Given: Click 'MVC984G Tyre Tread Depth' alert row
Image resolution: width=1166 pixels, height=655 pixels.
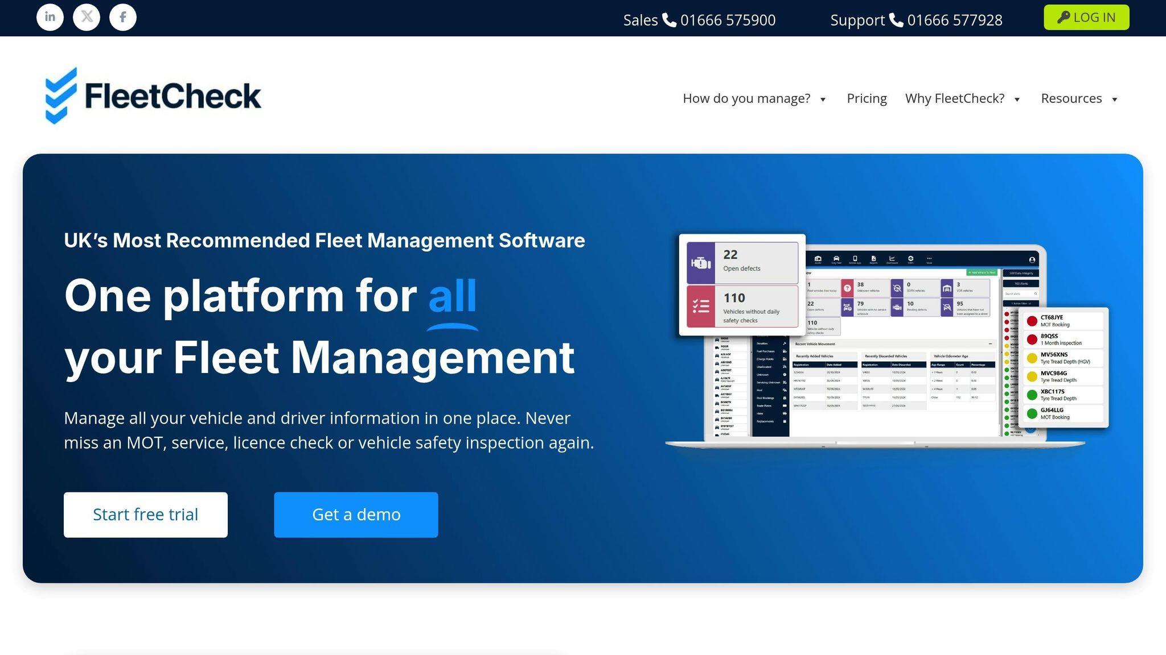Looking at the screenshot, I should pyautogui.click(x=1064, y=376).
